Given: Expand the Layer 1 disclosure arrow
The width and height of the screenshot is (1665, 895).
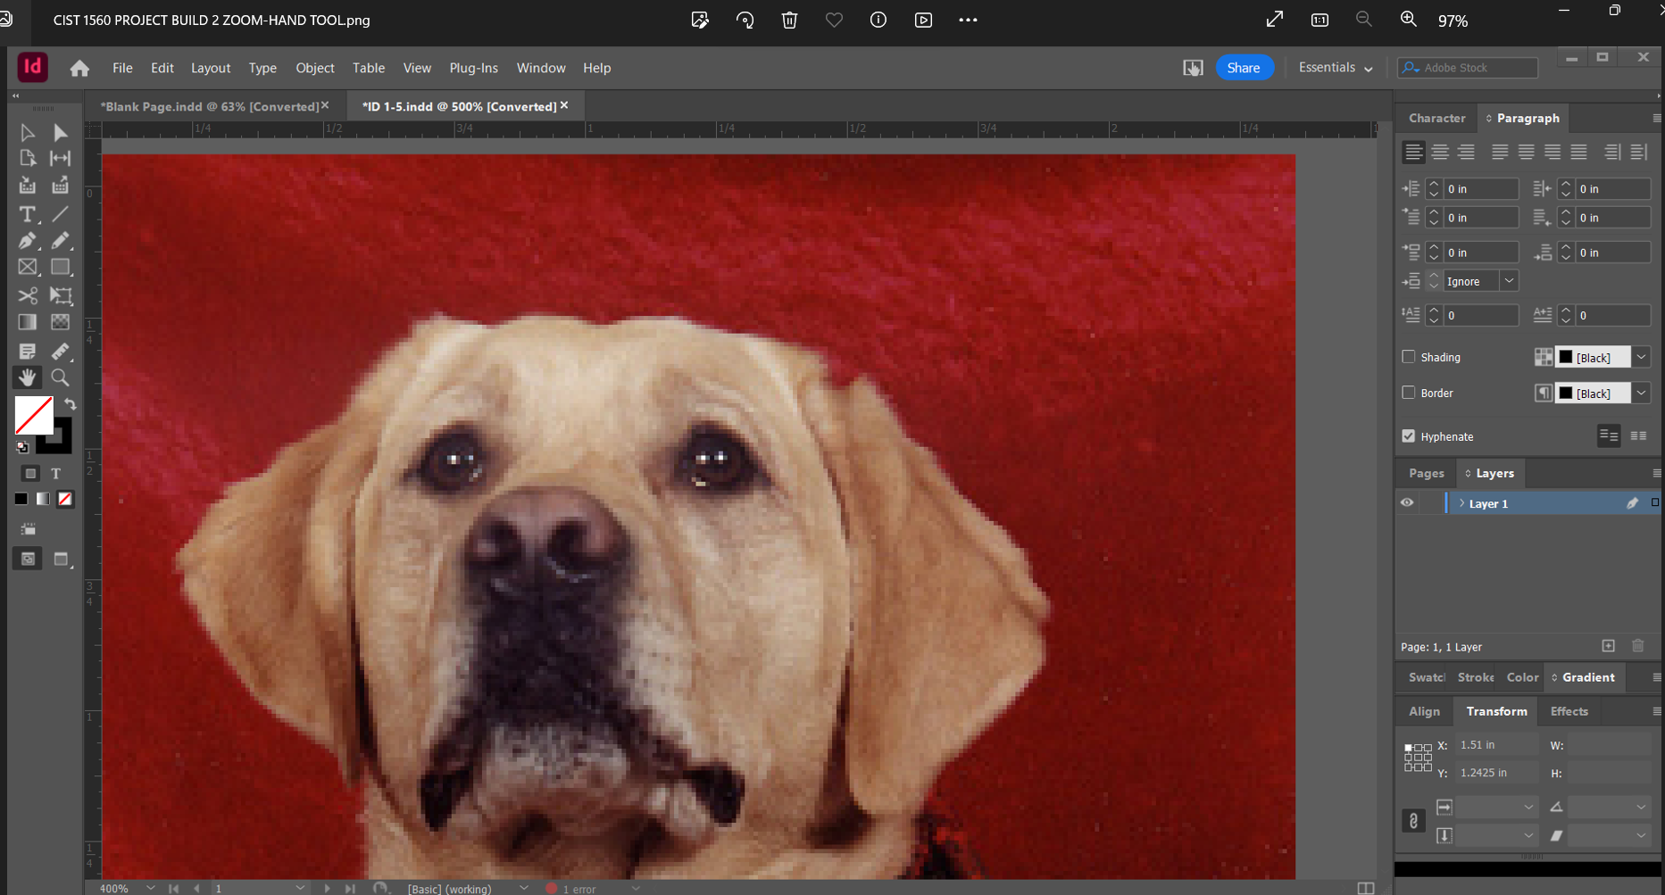Looking at the screenshot, I should (x=1461, y=503).
